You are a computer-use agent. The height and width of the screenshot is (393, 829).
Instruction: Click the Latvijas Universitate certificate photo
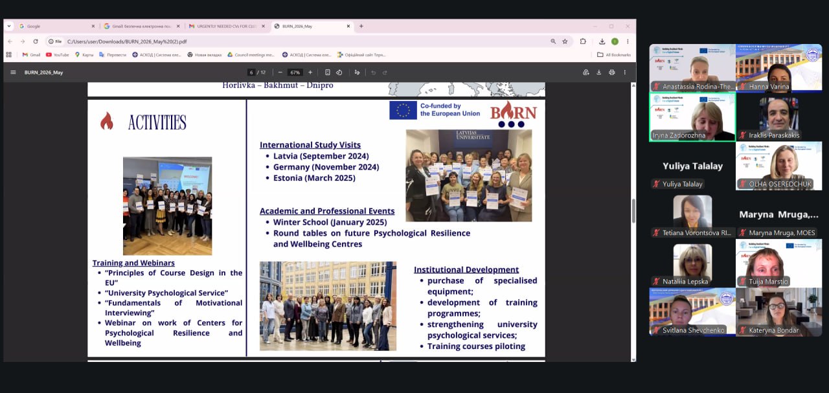point(469,175)
